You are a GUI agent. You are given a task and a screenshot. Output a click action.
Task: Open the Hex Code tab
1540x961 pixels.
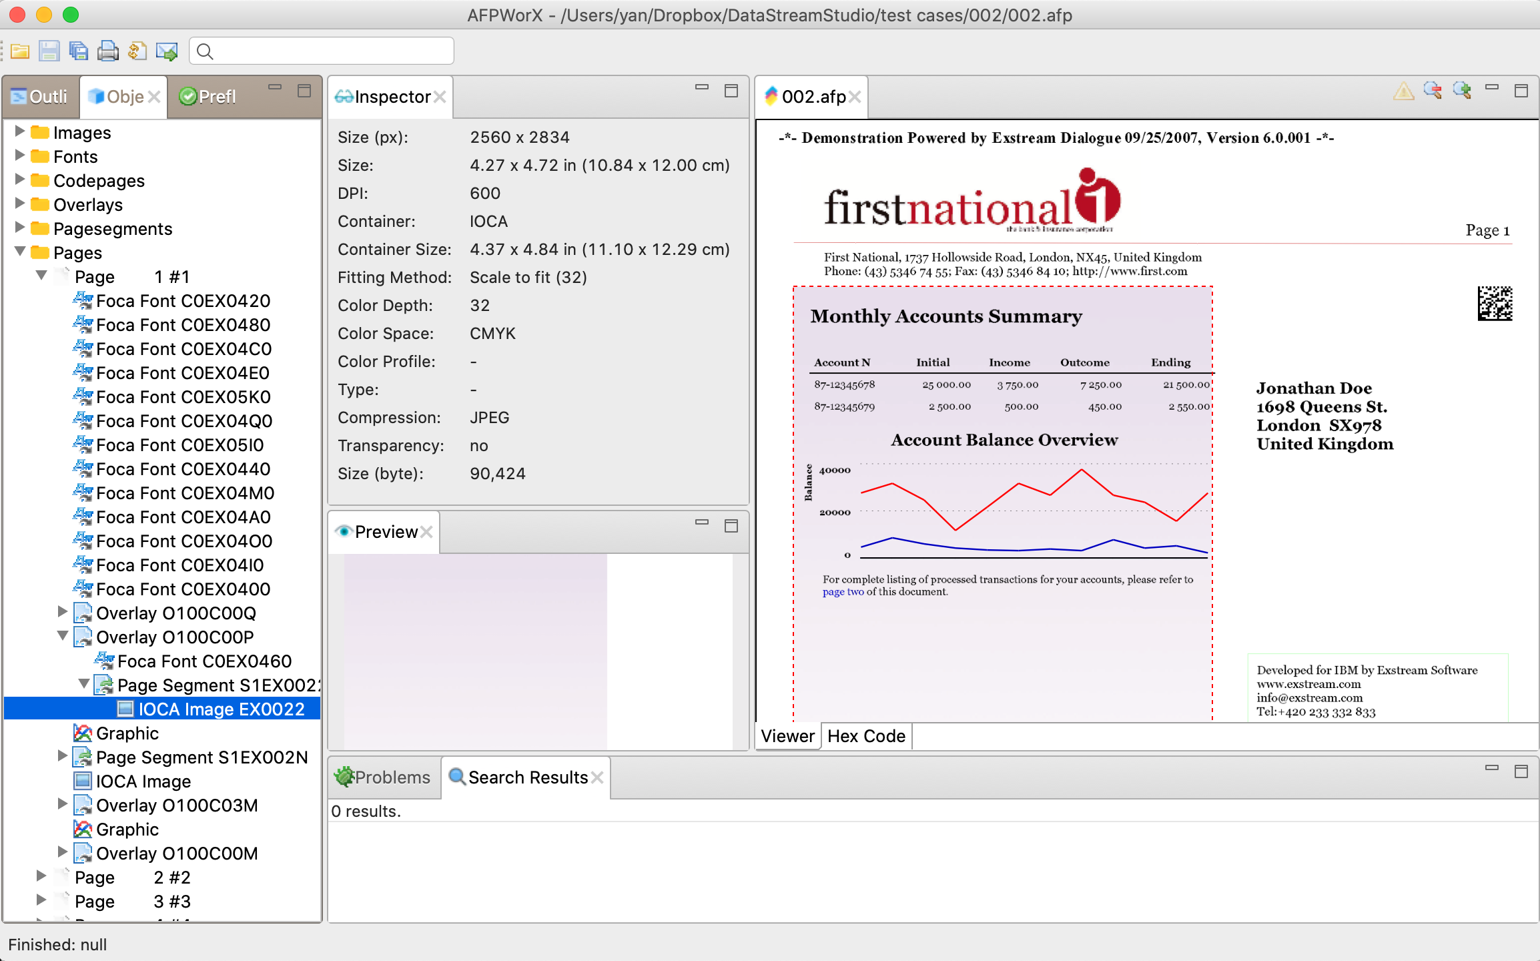[866, 736]
